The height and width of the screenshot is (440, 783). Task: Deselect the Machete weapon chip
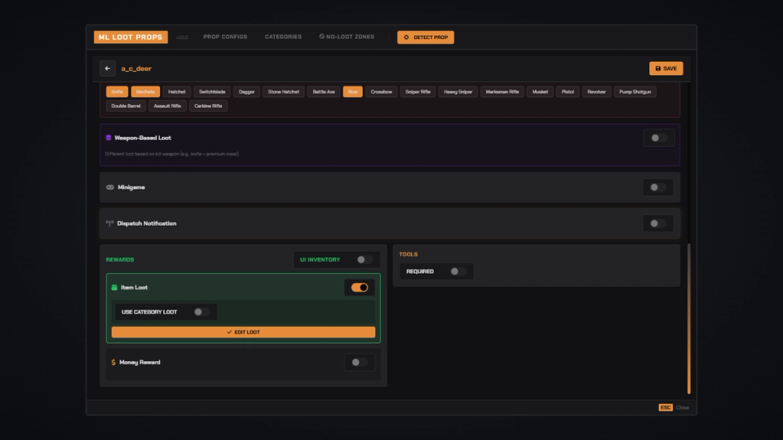(145, 92)
